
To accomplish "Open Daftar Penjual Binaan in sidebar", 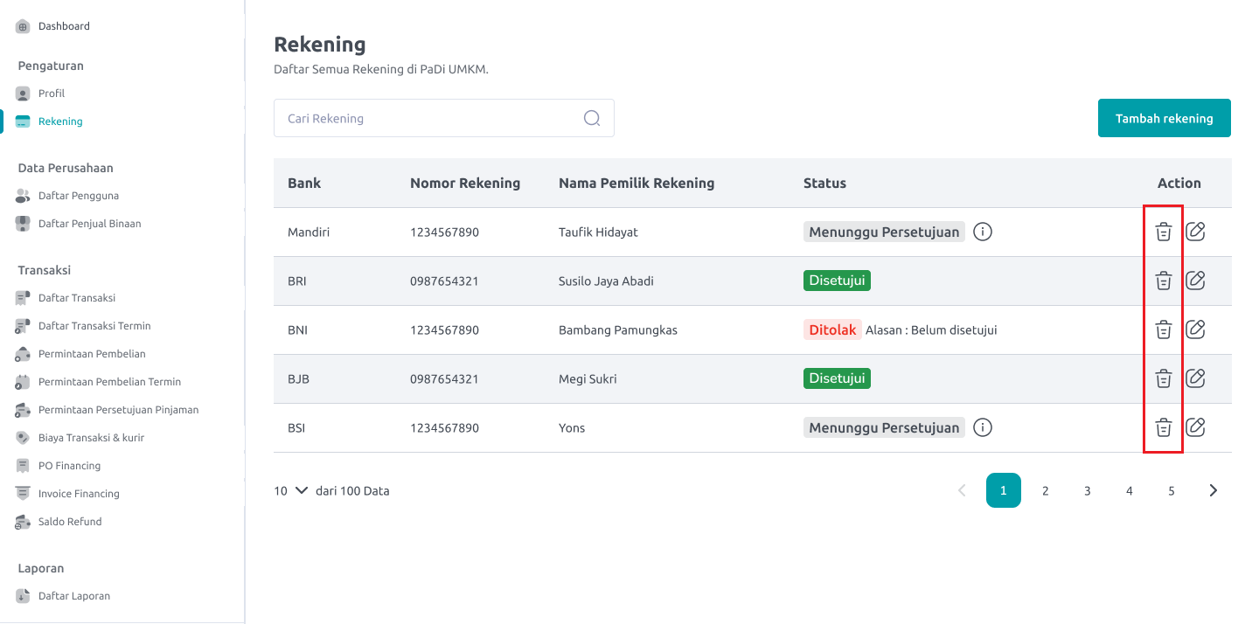I will 89,224.
